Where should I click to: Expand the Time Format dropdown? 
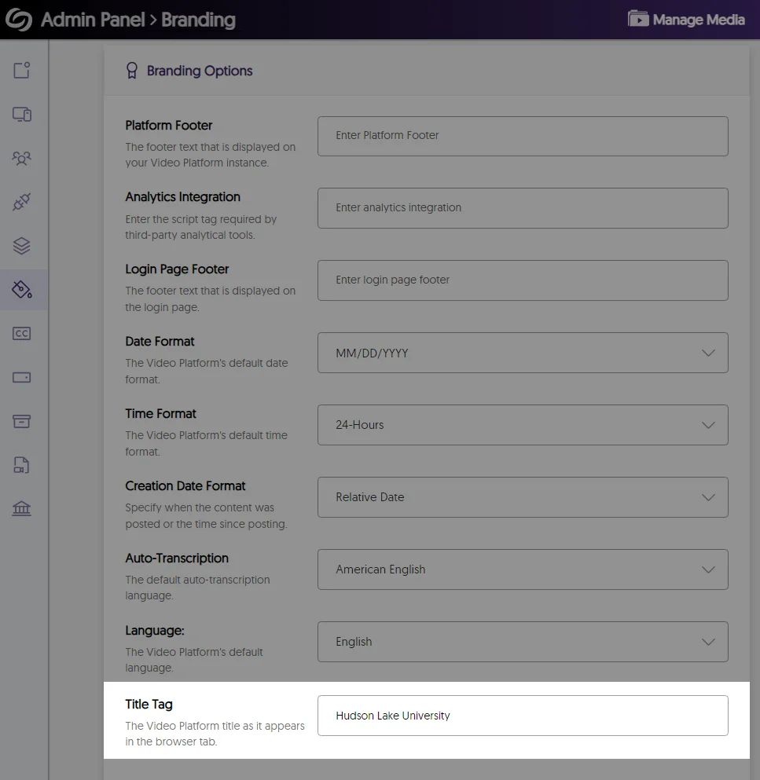point(523,425)
